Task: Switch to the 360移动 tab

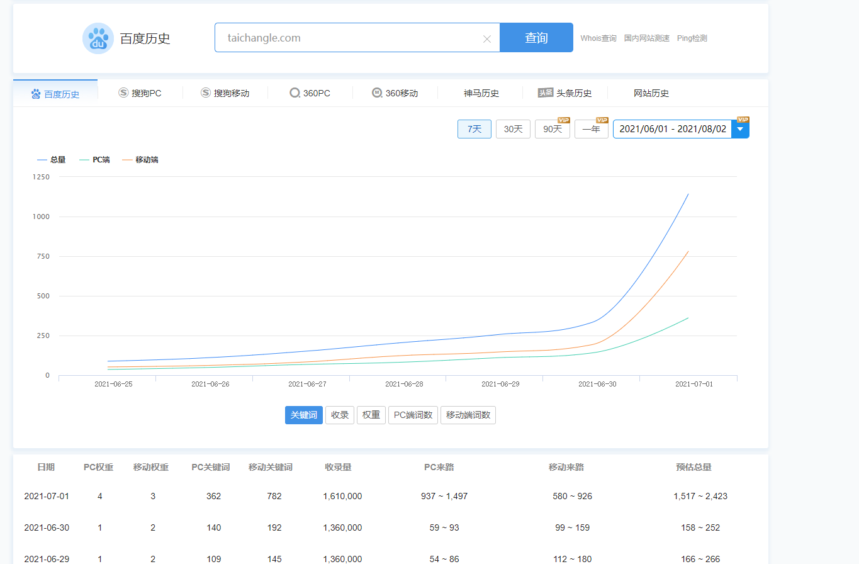Action: 395,93
